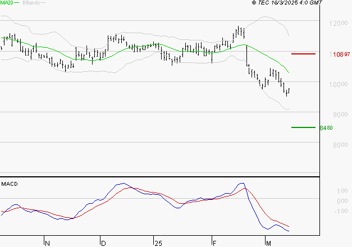Click the 90.00 price axis label
This screenshot has width=352, height=247.
[340, 115]
